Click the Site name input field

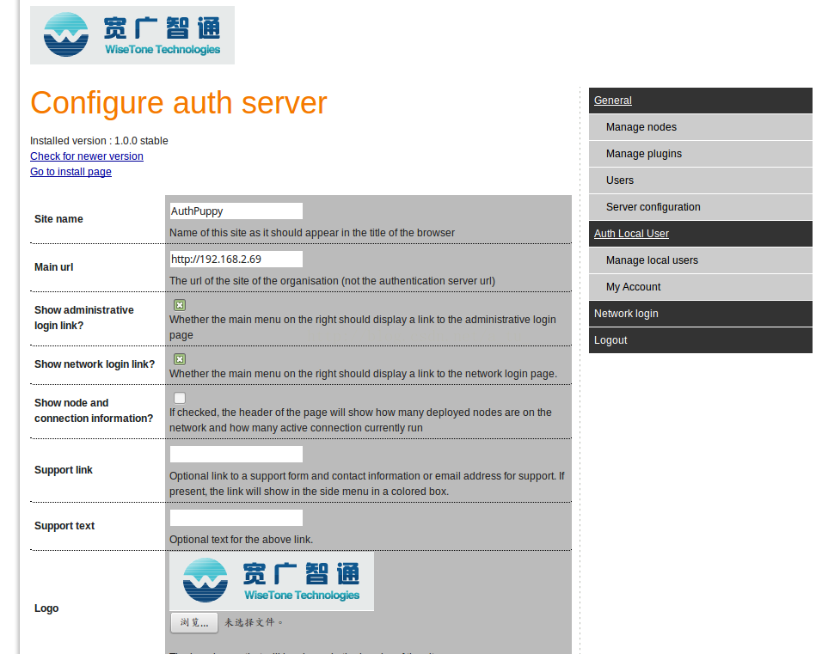[236, 211]
